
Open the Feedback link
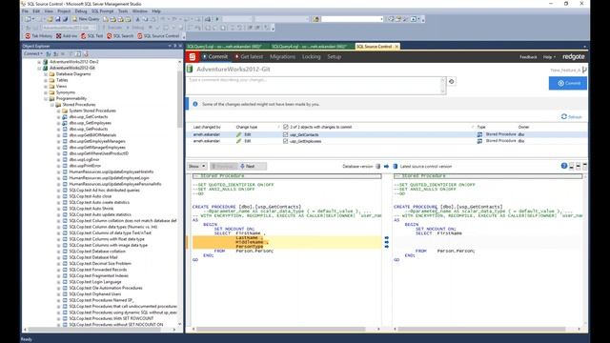[528, 57]
